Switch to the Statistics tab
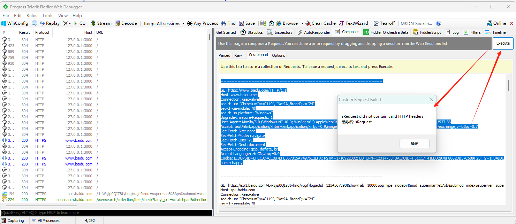Image resolution: width=516 pixels, height=224 pixels. pos(251,32)
